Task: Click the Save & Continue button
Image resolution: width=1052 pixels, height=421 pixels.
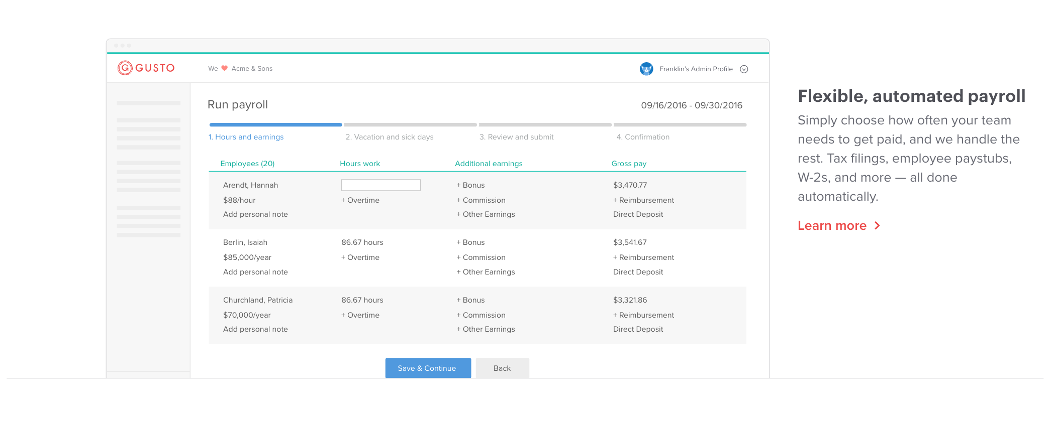Action: click(x=428, y=368)
